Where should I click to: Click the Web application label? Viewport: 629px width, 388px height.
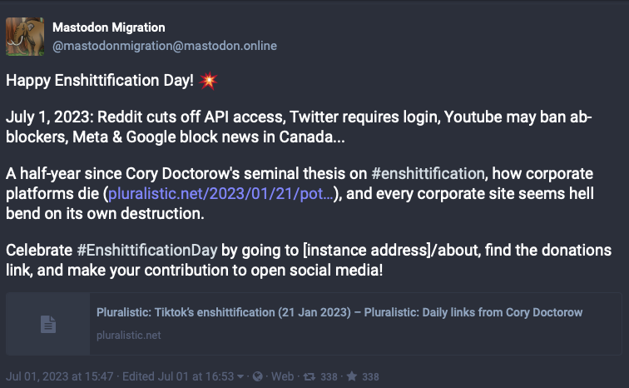(282, 377)
